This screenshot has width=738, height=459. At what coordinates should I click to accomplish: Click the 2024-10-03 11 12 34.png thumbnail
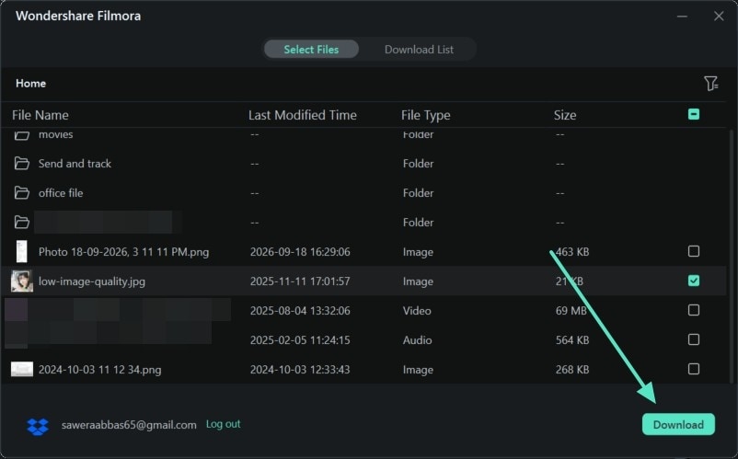[x=22, y=369]
